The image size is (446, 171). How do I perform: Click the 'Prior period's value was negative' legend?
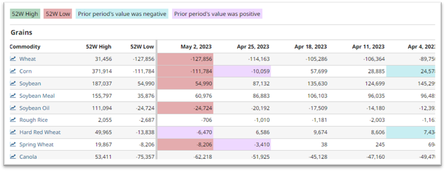122,14
